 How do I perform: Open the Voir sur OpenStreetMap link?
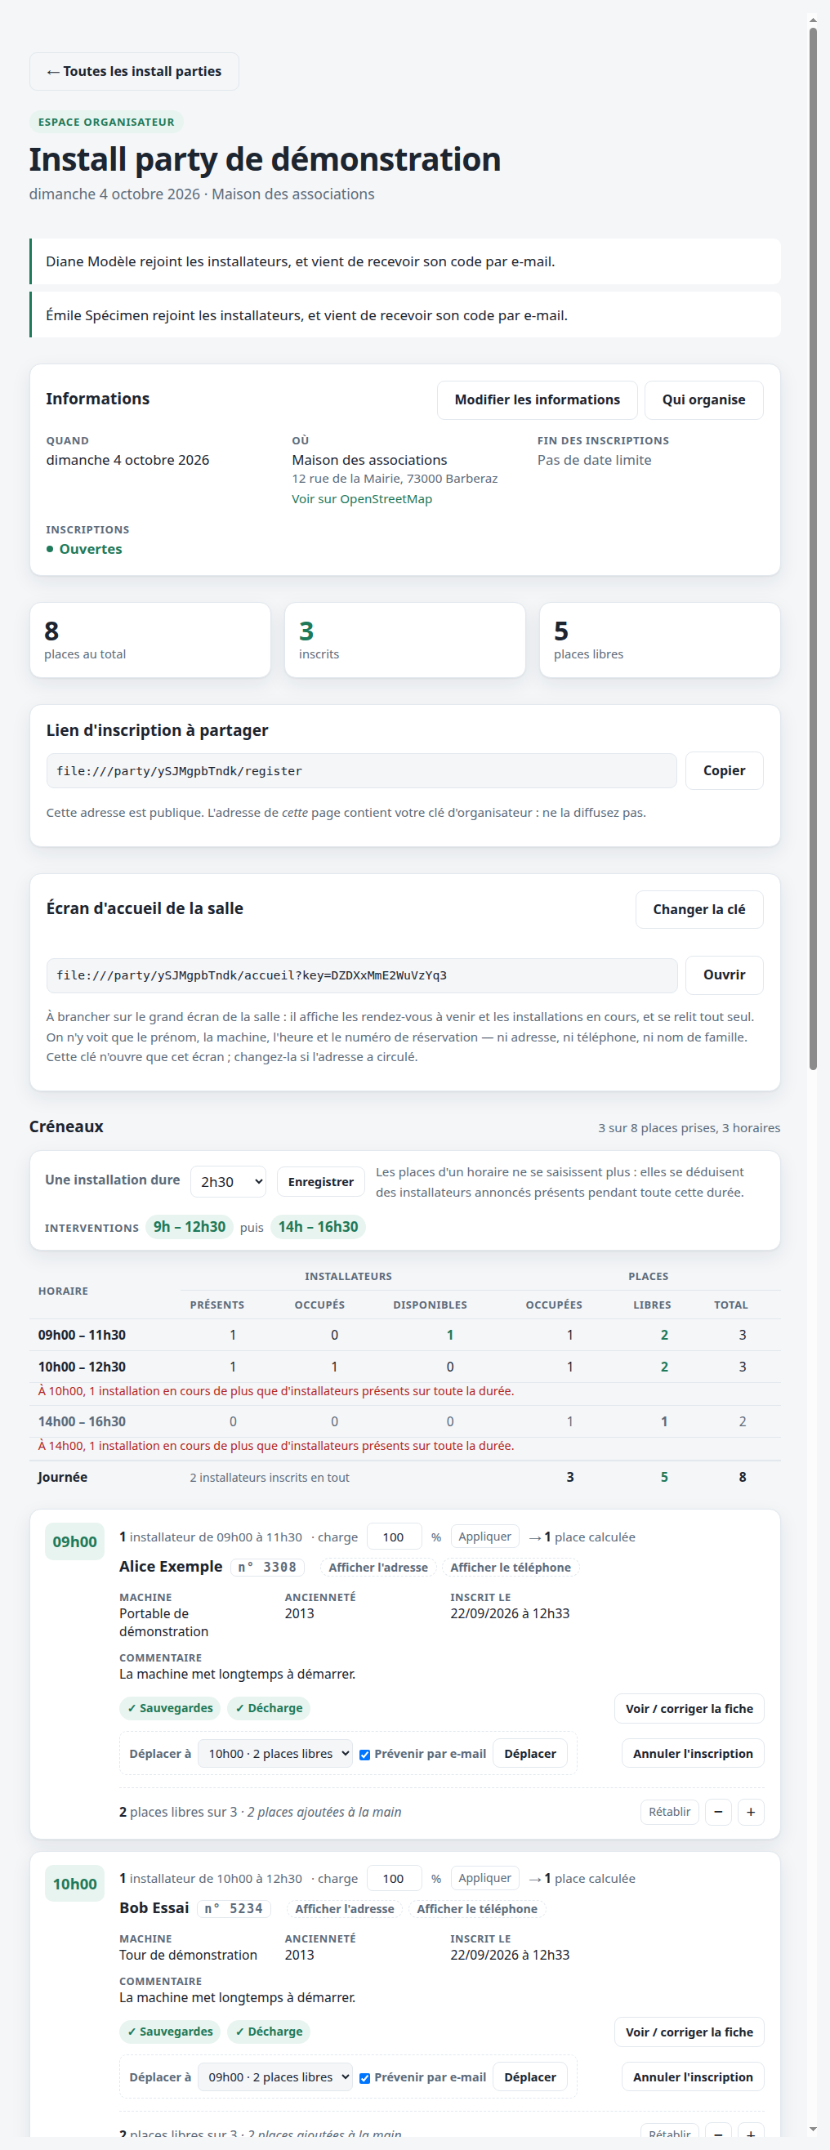pos(362,499)
